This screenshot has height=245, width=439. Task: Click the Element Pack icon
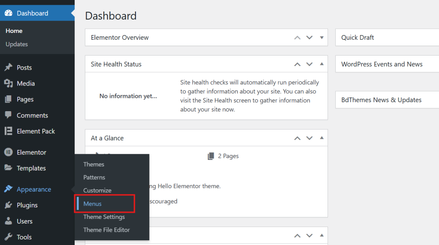pyautogui.click(x=8, y=131)
